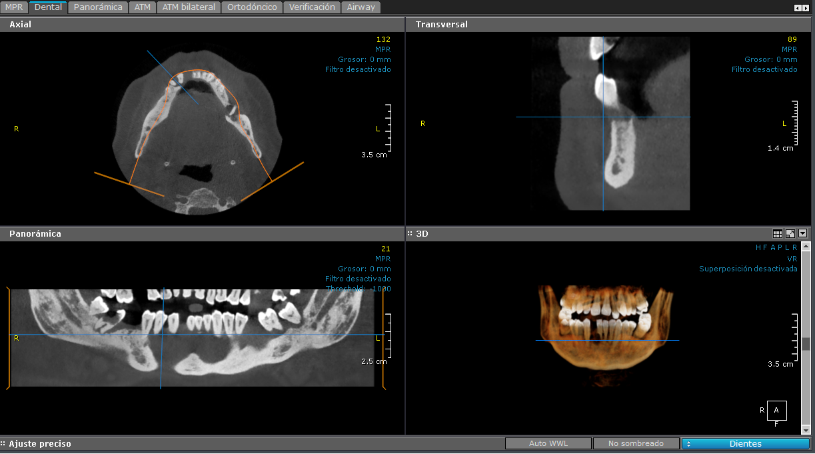815x454 pixels.
Task: Apply Auto WWL windowing
Action: tap(548, 443)
